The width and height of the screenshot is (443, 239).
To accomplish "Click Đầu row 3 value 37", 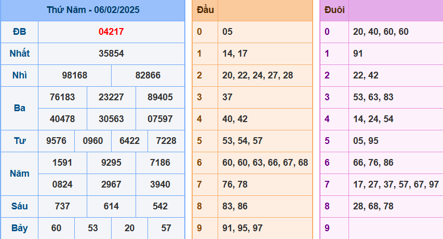I will click(x=227, y=97).
